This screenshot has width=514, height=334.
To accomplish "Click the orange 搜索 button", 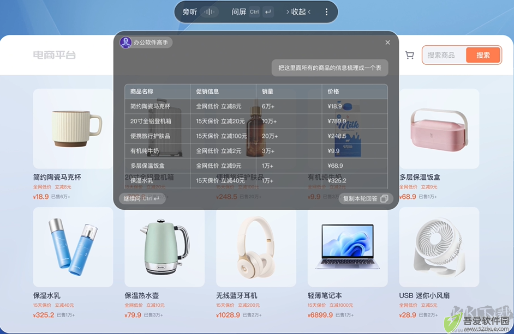I will 483,55.
